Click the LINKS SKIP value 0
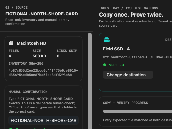This screenshot has height=129, width=172. [58, 56]
